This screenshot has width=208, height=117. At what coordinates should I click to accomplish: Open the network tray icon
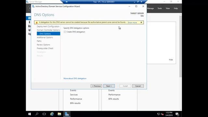(x=159, y=114)
